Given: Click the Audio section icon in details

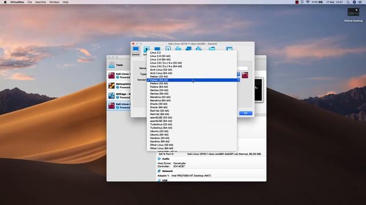Looking at the screenshot, I should [159, 159].
